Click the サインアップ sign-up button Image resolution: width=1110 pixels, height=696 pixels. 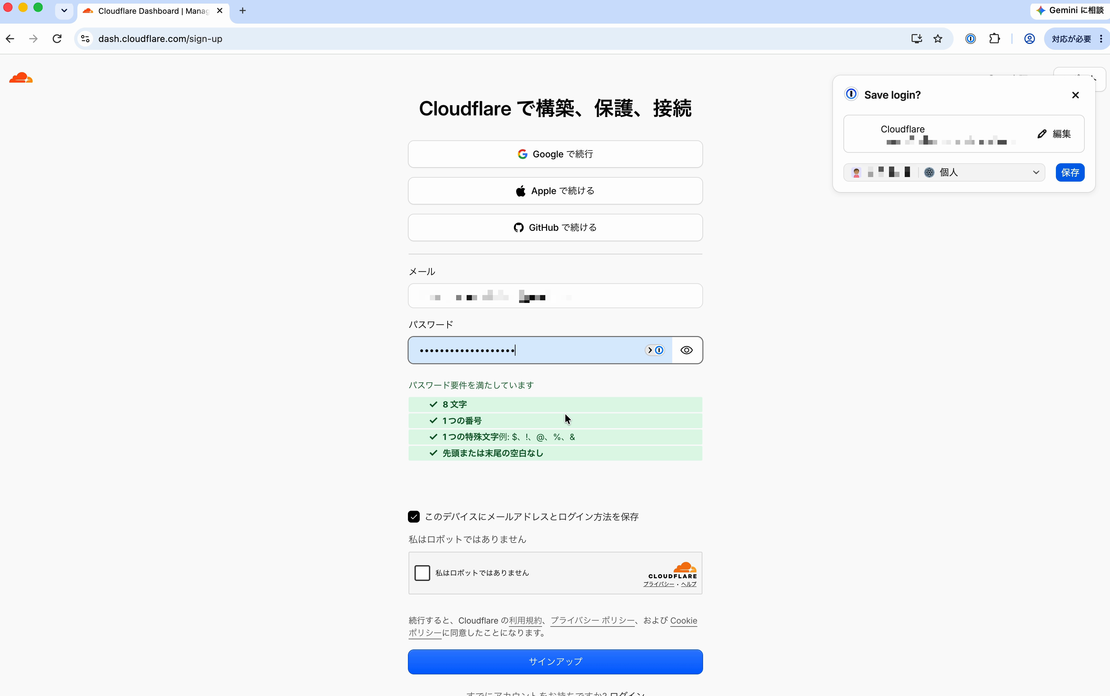(555, 662)
